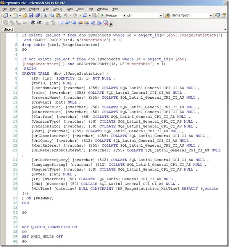The height and width of the screenshot is (247, 229).
Task: Click the Uncomment Lines icon
Action: 53,23
